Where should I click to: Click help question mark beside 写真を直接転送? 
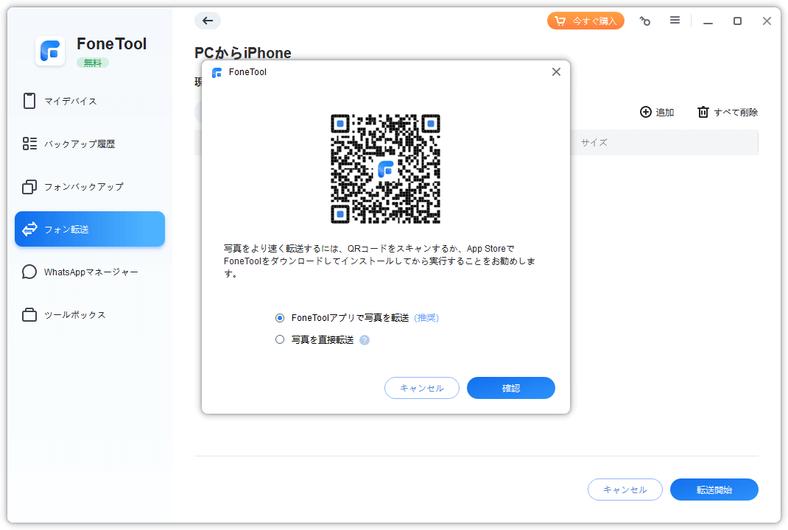click(365, 340)
